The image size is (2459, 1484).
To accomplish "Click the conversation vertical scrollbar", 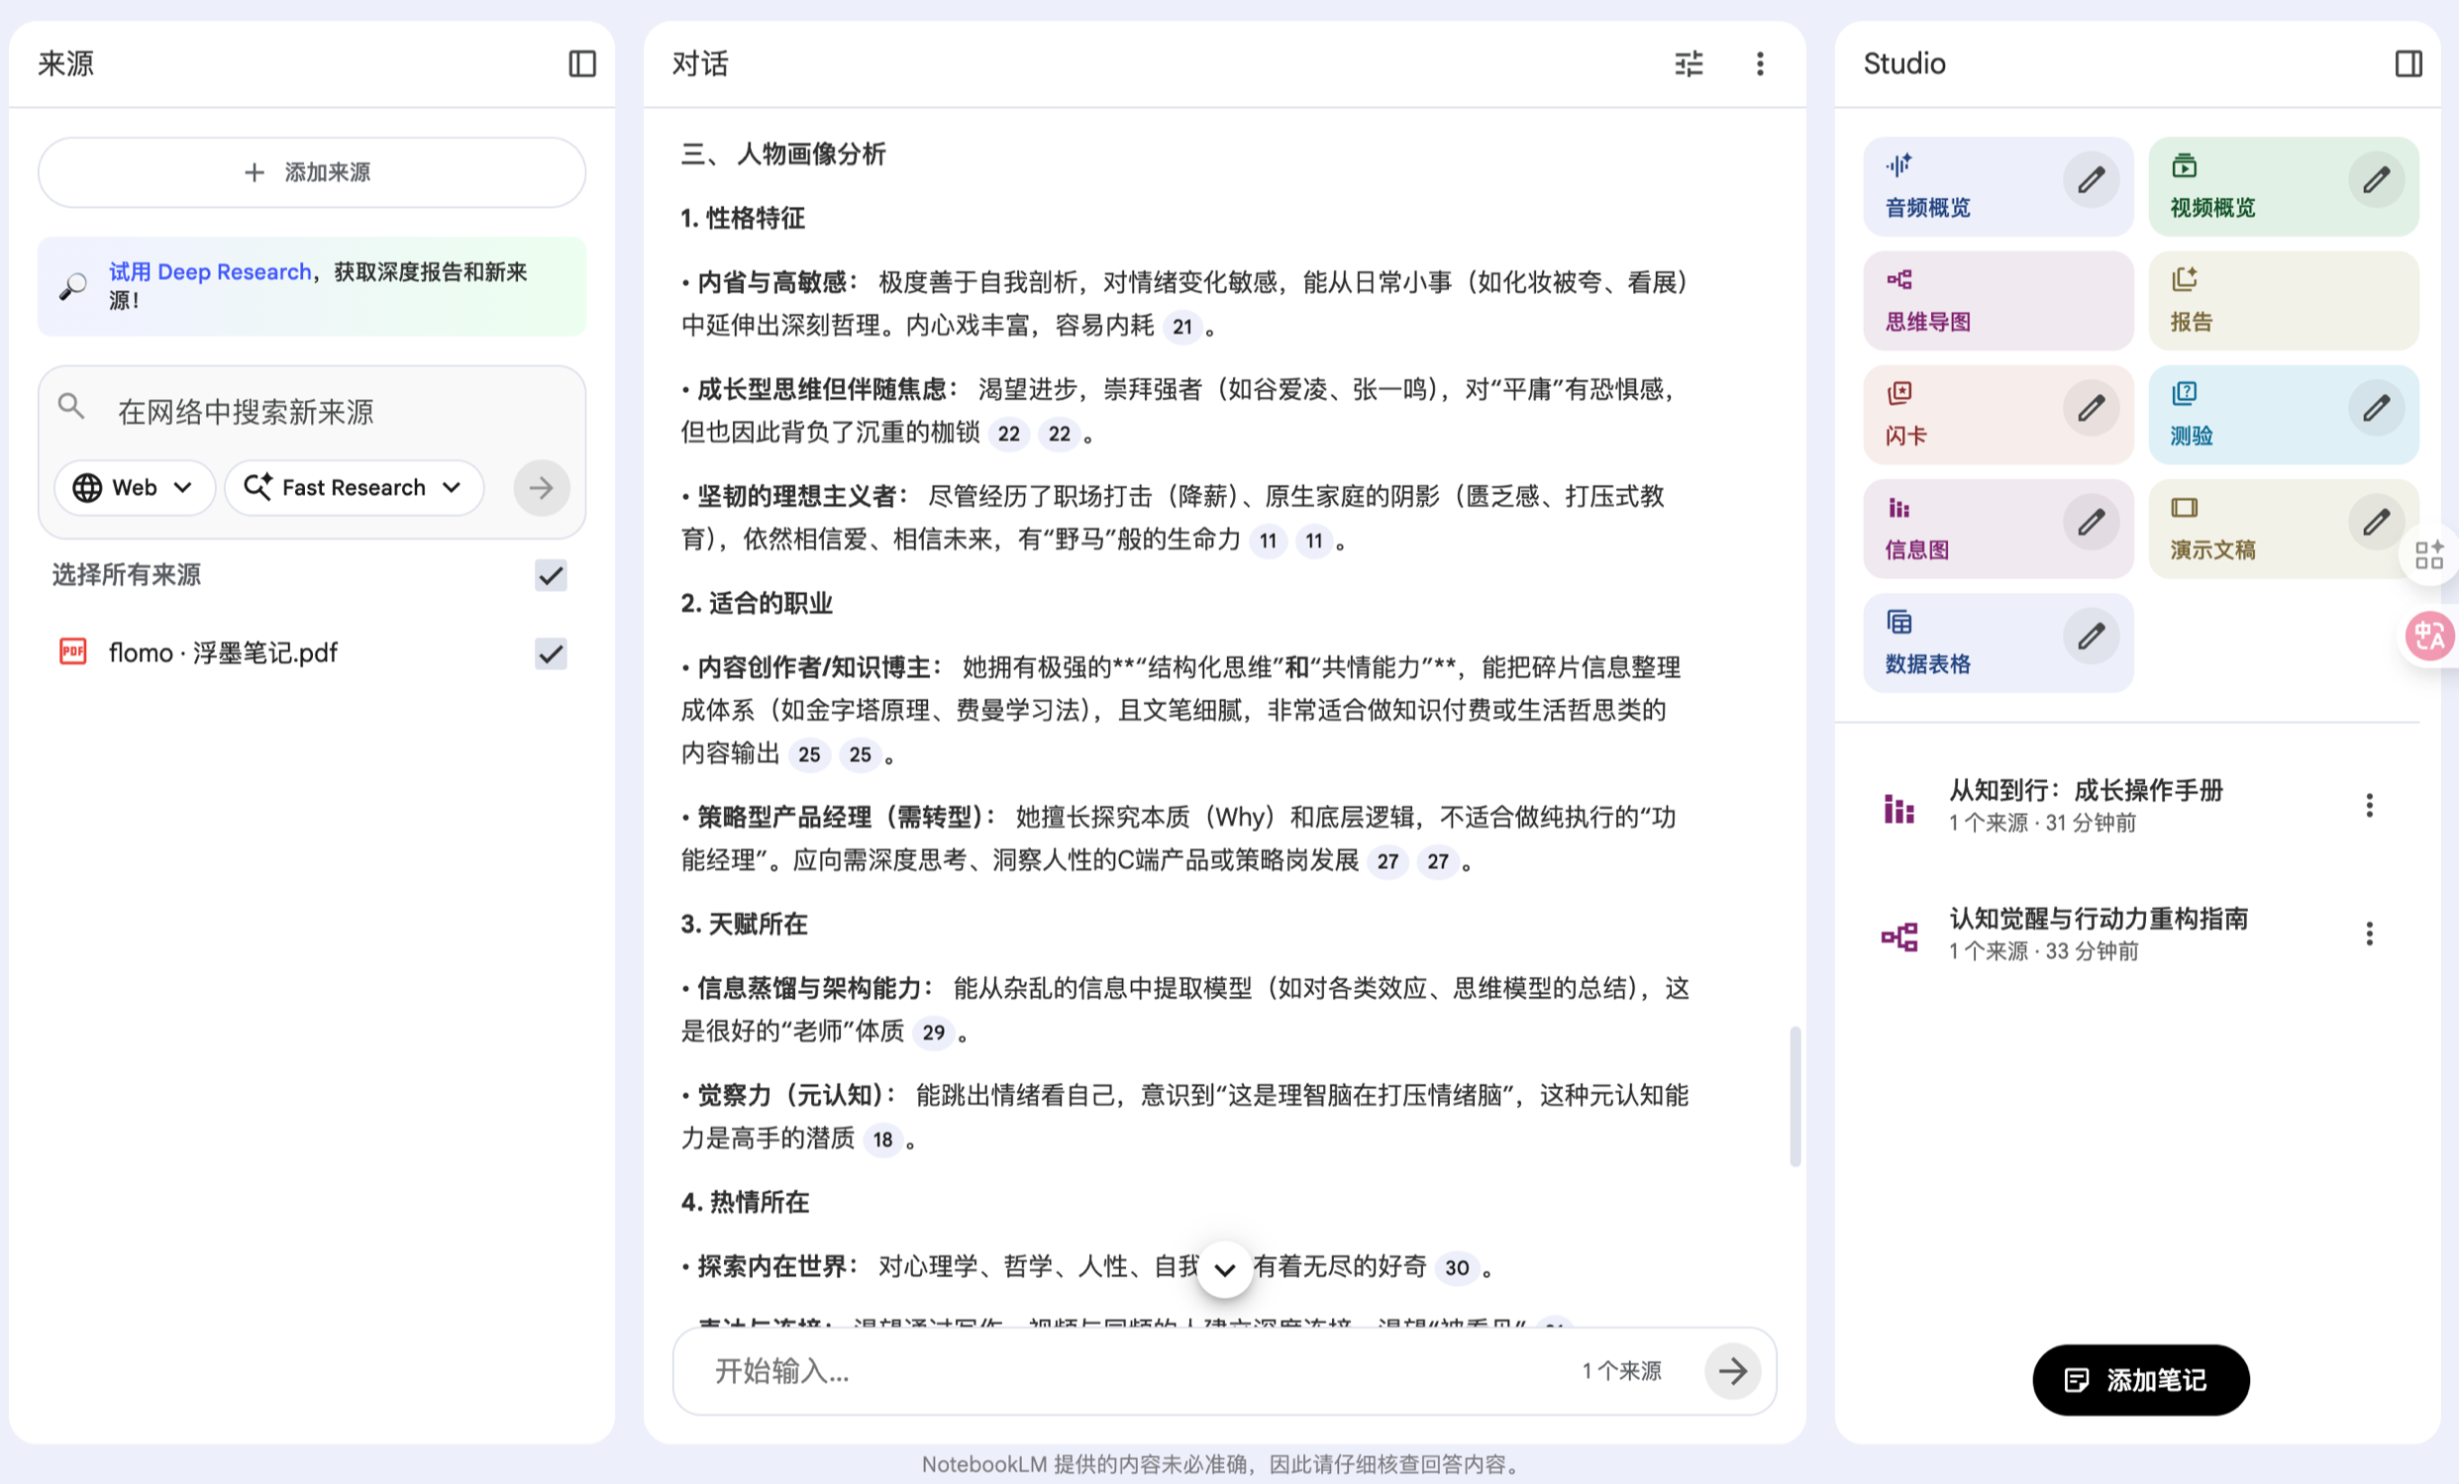I will pyautogui.click(x=1794, y=1095).
